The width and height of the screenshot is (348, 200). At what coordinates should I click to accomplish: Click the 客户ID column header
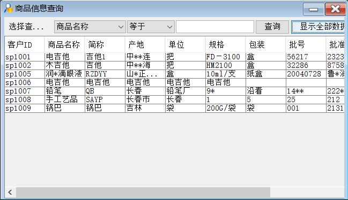tap(25, 45)
